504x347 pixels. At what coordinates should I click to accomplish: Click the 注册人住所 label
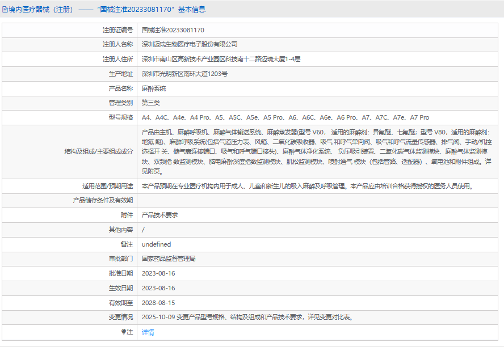(117, 59)
